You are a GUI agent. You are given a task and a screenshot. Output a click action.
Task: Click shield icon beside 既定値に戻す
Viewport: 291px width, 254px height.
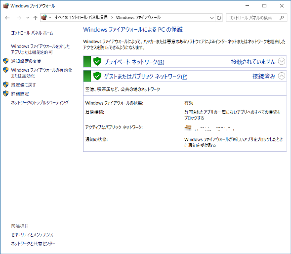tap(6, 85)
